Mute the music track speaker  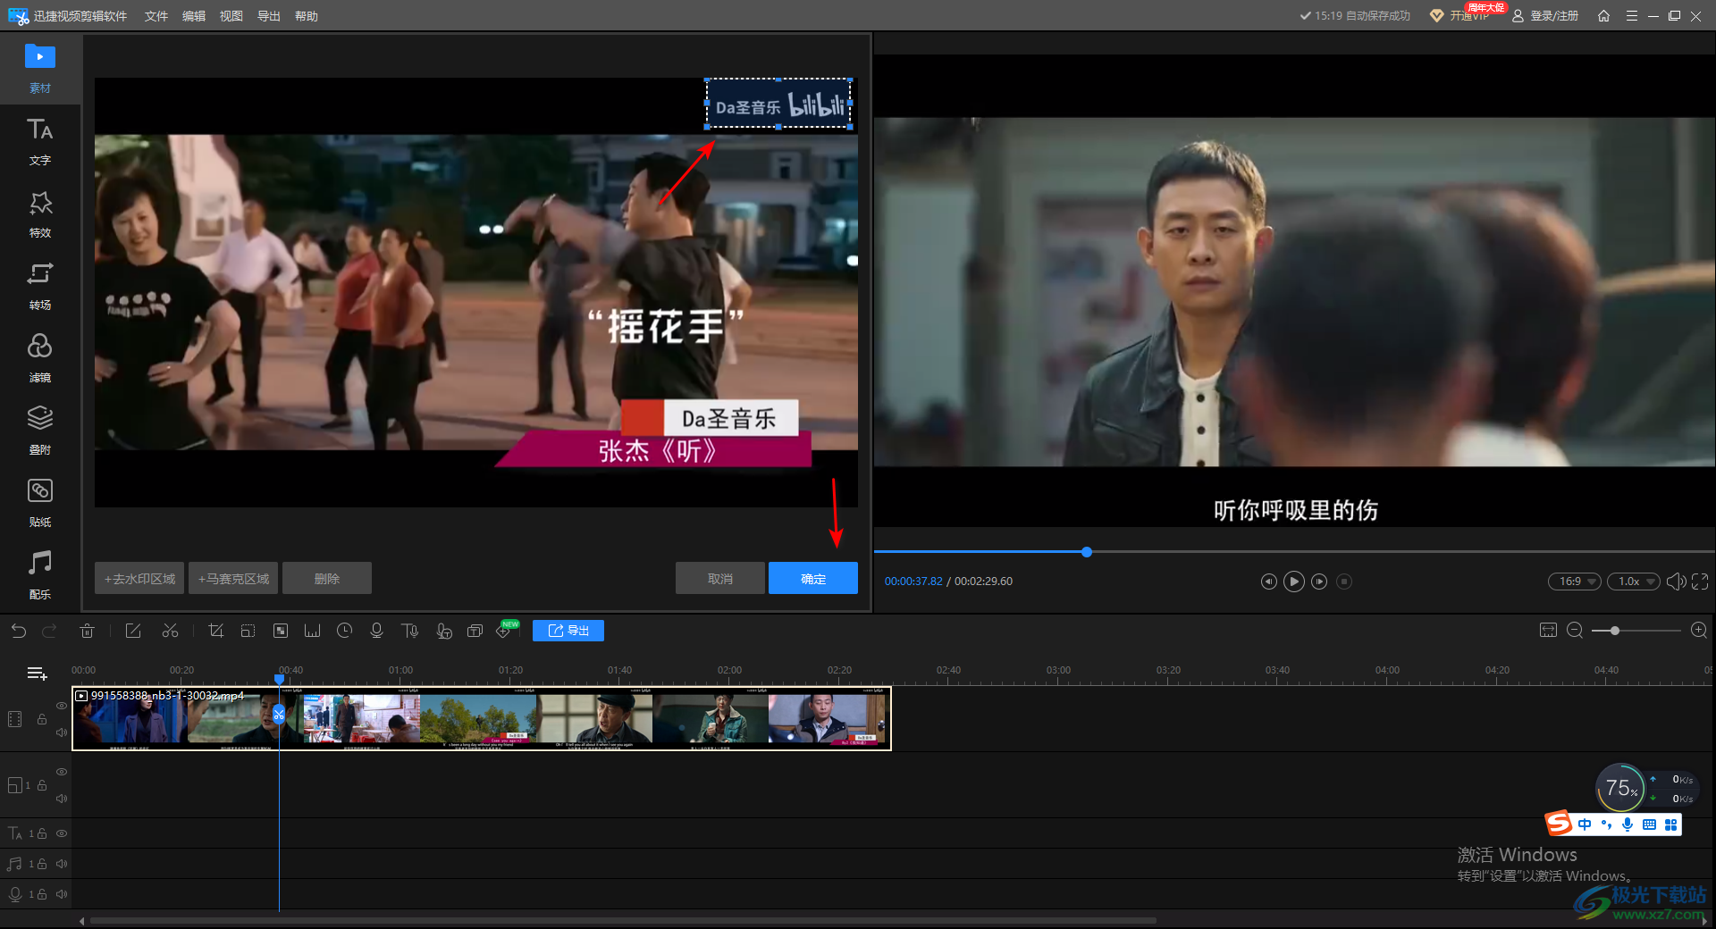click(62, 864)
